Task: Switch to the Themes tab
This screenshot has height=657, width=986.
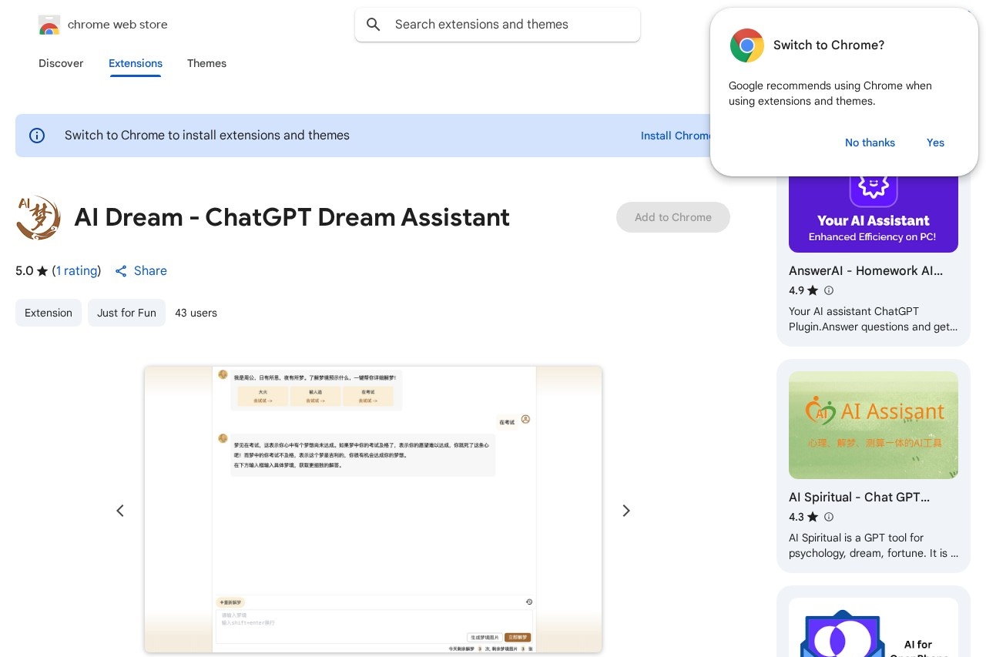Action: pos(206,63)
